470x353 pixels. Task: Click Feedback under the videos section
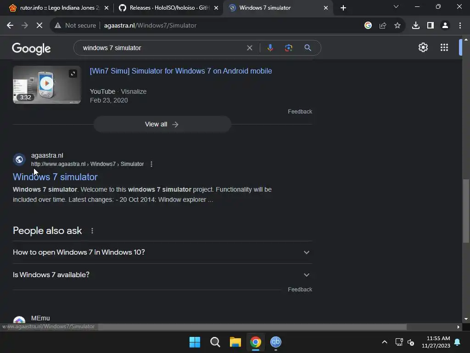tap(300, 112)
